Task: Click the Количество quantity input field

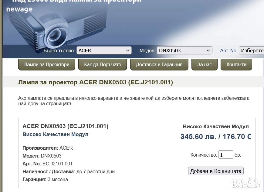Action: [x=226, y=155]
